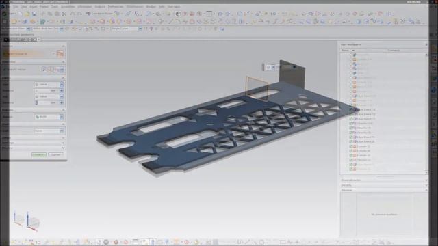Viewport: 438px width, 246px height.
Task: Click the end Distance input field
Action: tap(47, 102)
